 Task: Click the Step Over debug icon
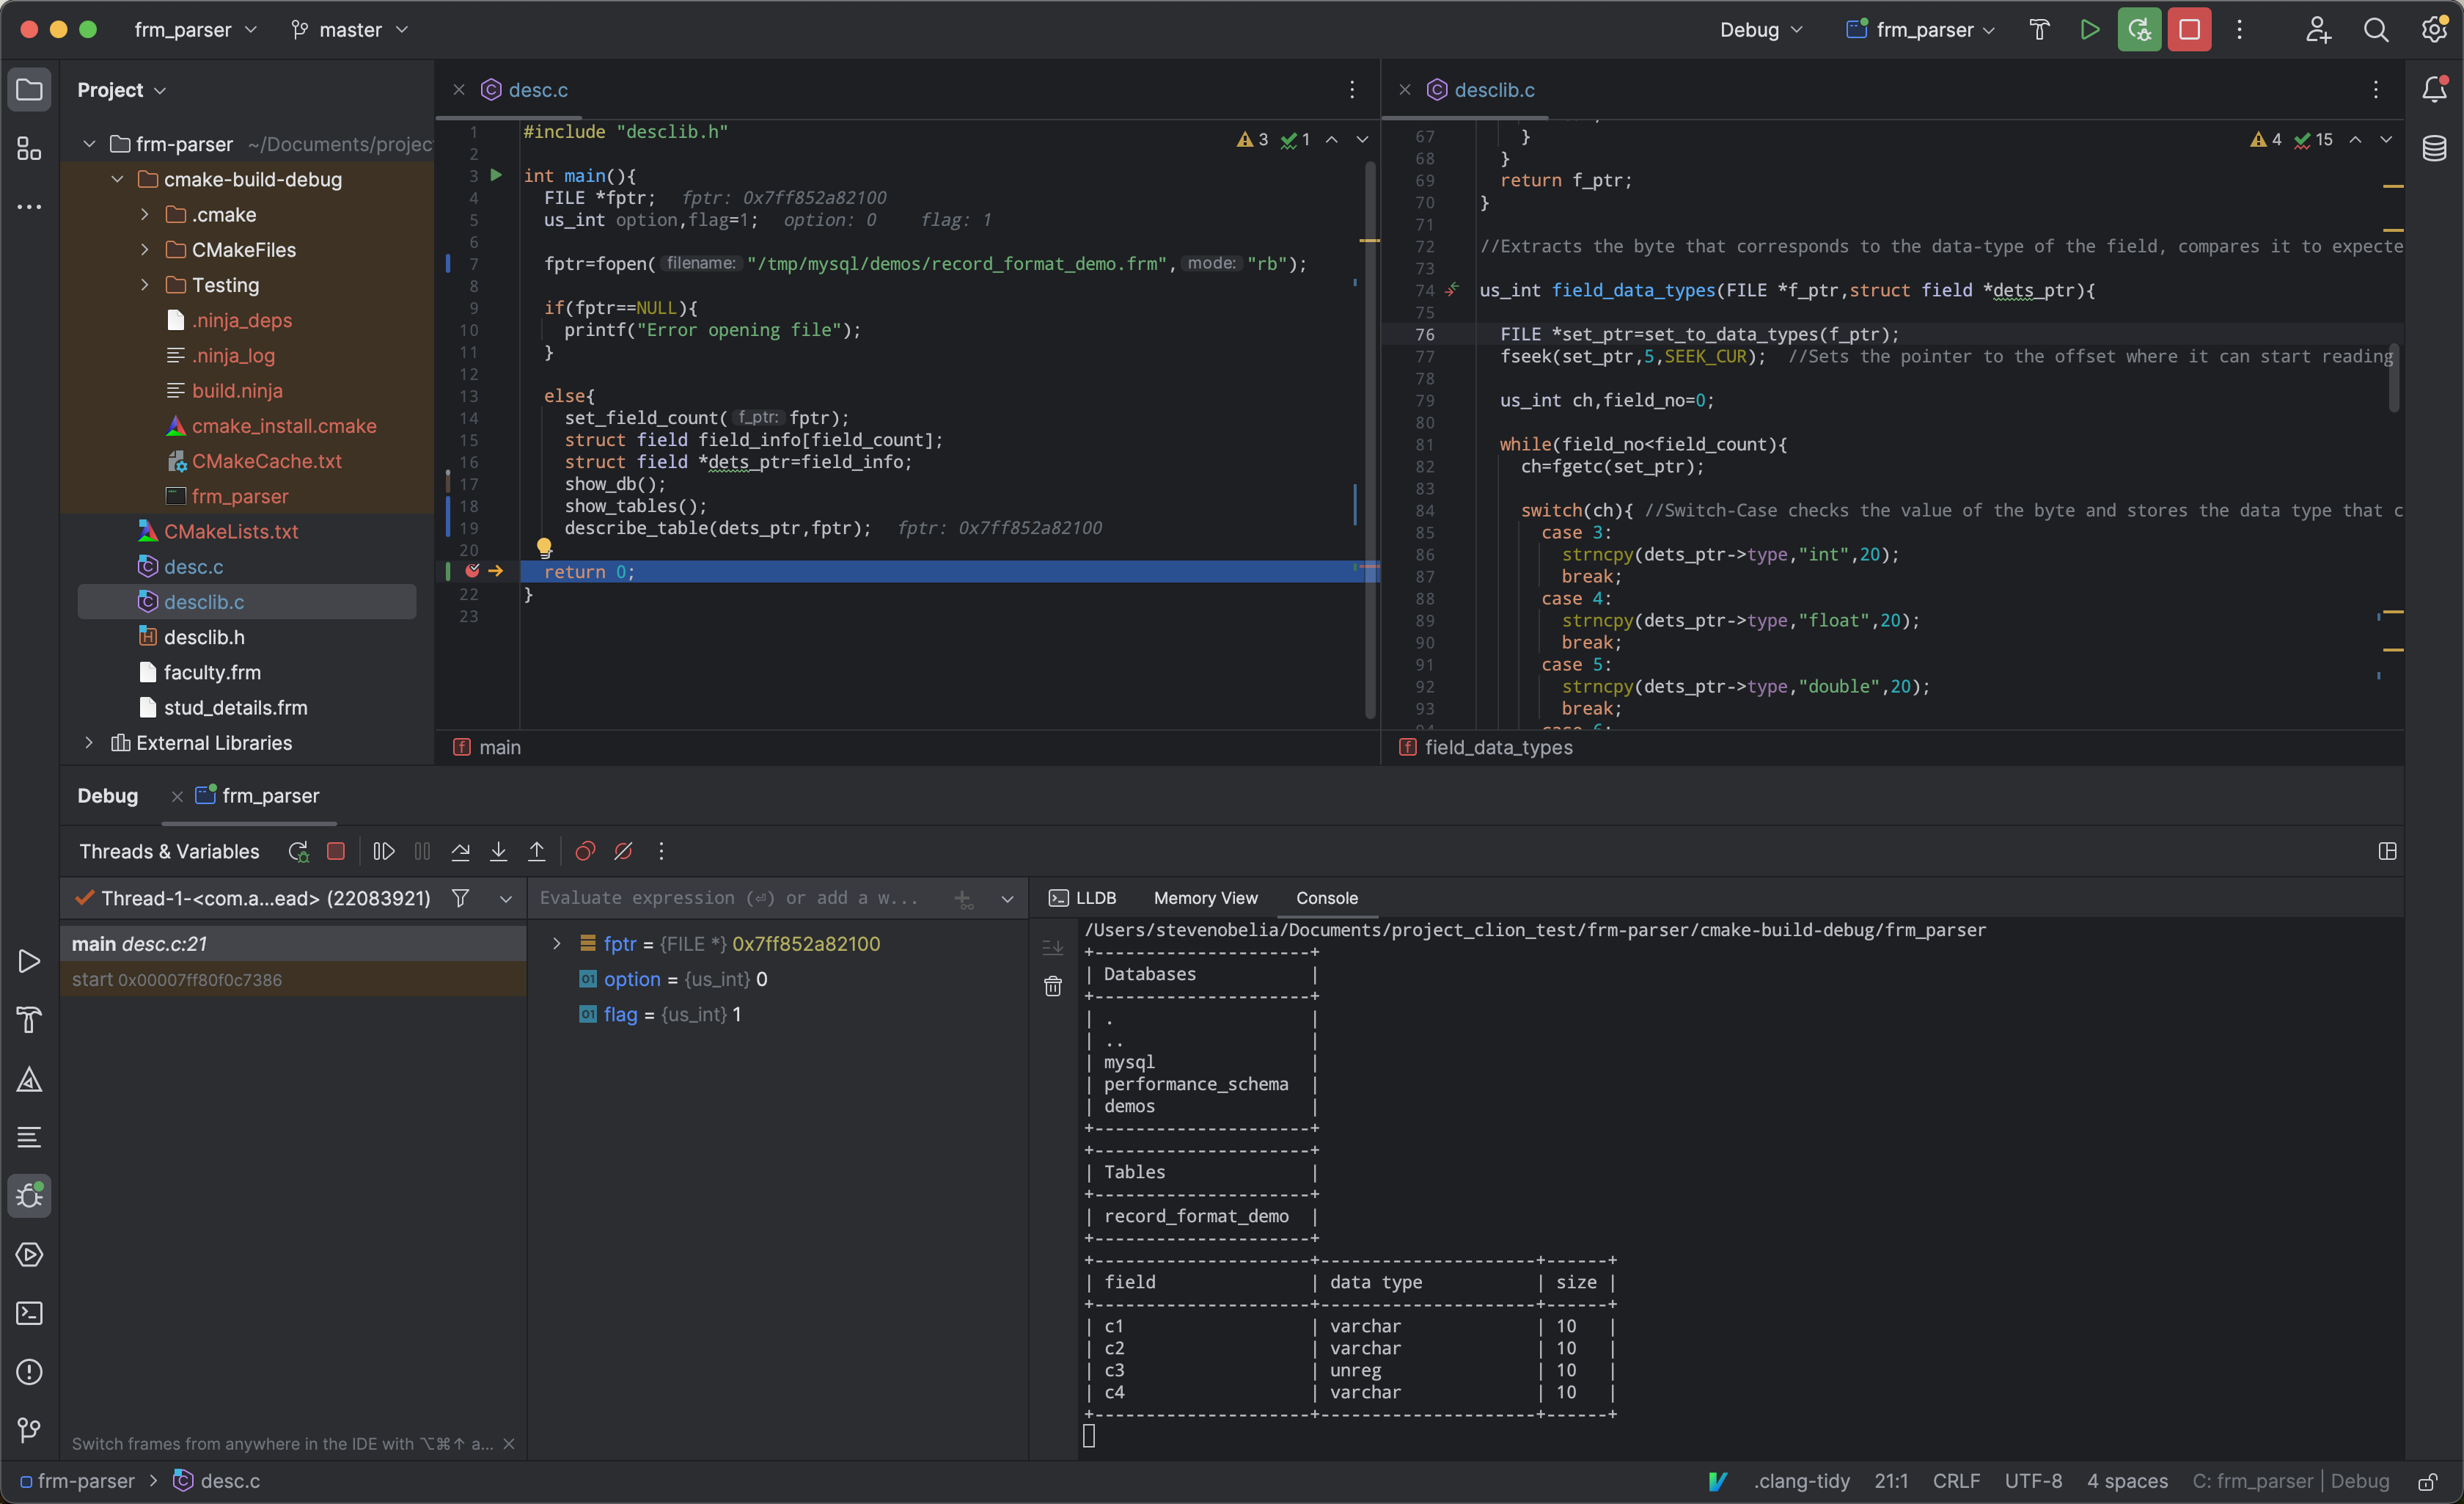[x=460, y=852]
